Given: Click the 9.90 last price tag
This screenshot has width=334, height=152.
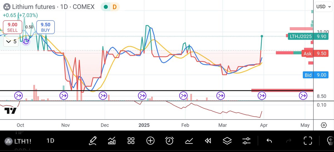Looking at the screenshot, I should pos(321,36).
